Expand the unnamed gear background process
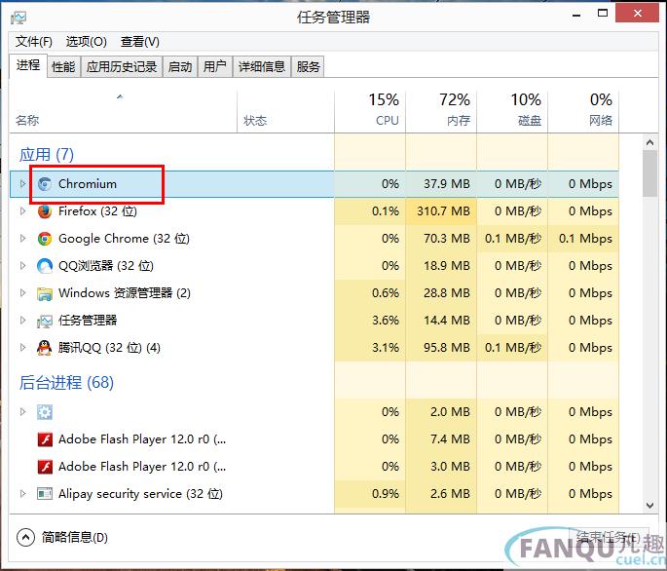 [x=23, y=411]
